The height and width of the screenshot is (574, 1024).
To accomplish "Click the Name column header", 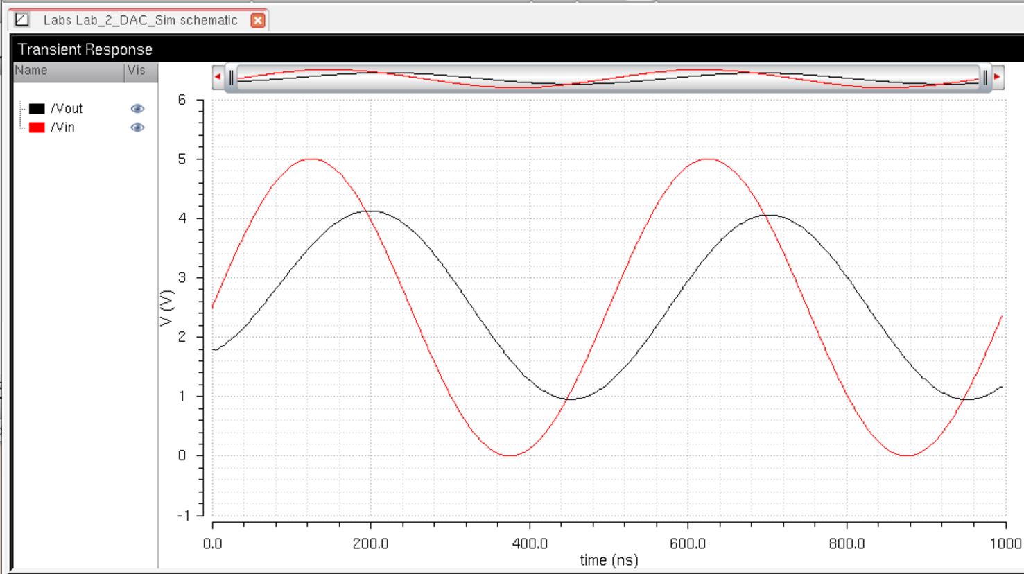I will pyautogui.click(x=31, y=71).
